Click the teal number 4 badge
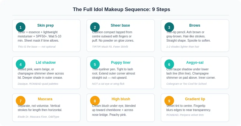241x126 pixels. [x=20, y=64]
